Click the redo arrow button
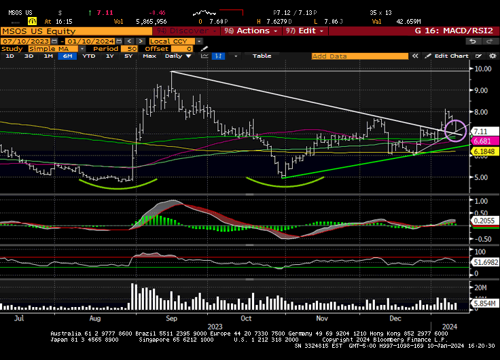Viewport: 500px width, 360px height. [x=489, y=41]
